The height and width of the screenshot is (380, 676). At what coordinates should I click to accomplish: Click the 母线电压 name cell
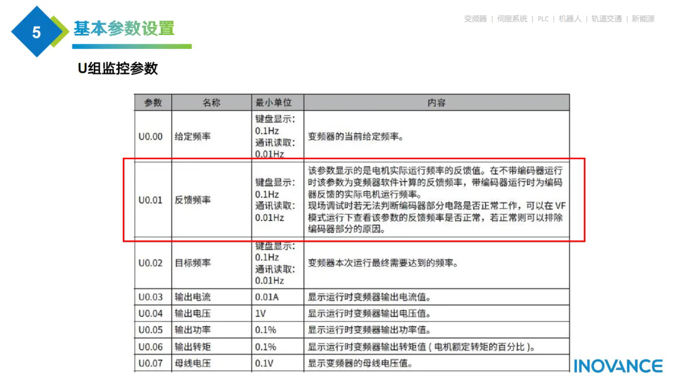193,363
